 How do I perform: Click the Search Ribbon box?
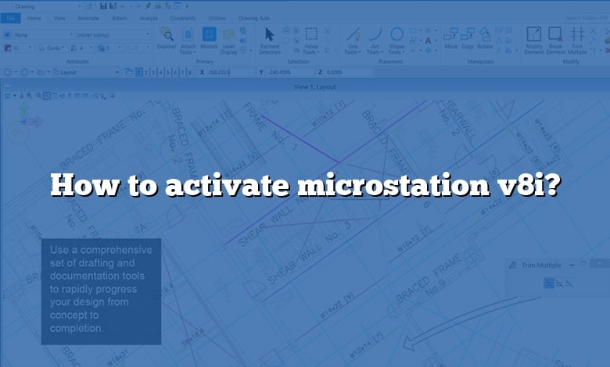click(x=587, y=18)
